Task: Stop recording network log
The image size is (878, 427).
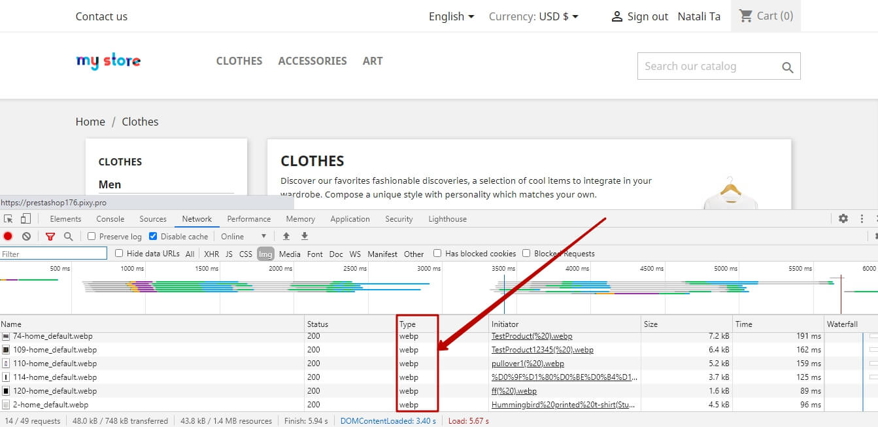Action: [8, 237]
